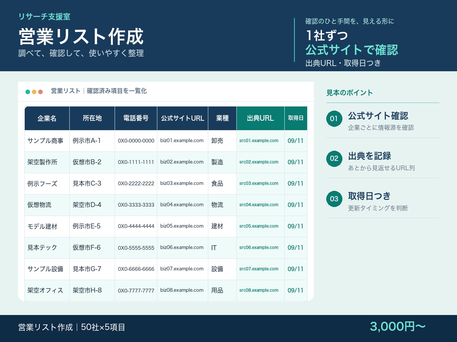Click the 仮想市F-6 location cell

(92, 248)
